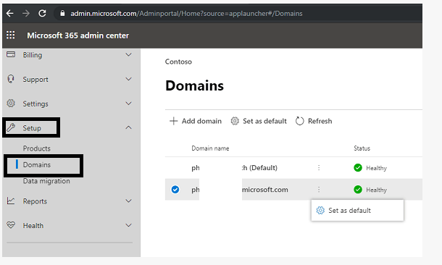The height and width of the screenshot is (265, 442).
Task: Click the Domain name column header
Action: [210, 148]
